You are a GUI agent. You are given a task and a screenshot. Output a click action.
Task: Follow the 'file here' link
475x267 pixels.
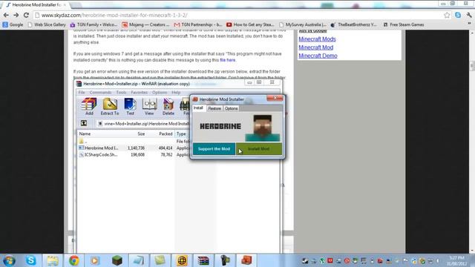pos(228,60)
